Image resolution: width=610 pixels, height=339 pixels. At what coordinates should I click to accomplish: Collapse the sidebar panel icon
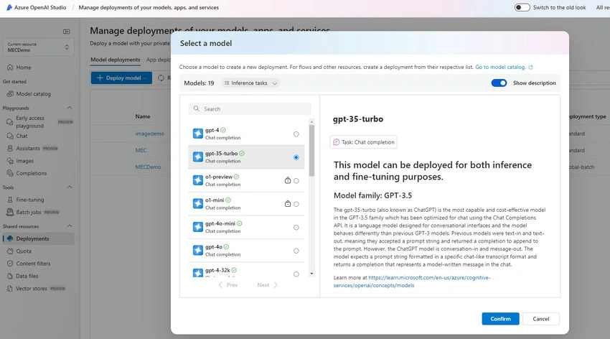[67, 32]
